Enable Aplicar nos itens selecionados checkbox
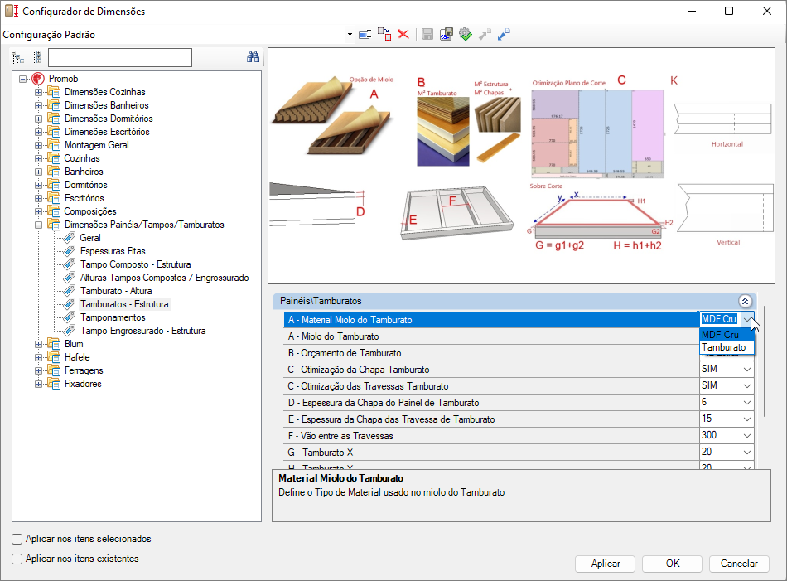Viewport: 787px width, 581px height. coord(17,539)
